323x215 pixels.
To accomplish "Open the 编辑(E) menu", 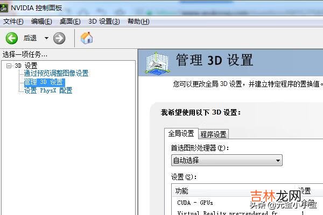I will tap(41, 21).
